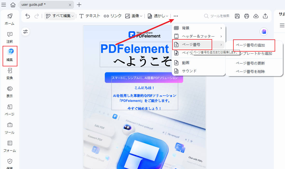Open print using the printer icon
285x169 pixels.
(246, 16)
